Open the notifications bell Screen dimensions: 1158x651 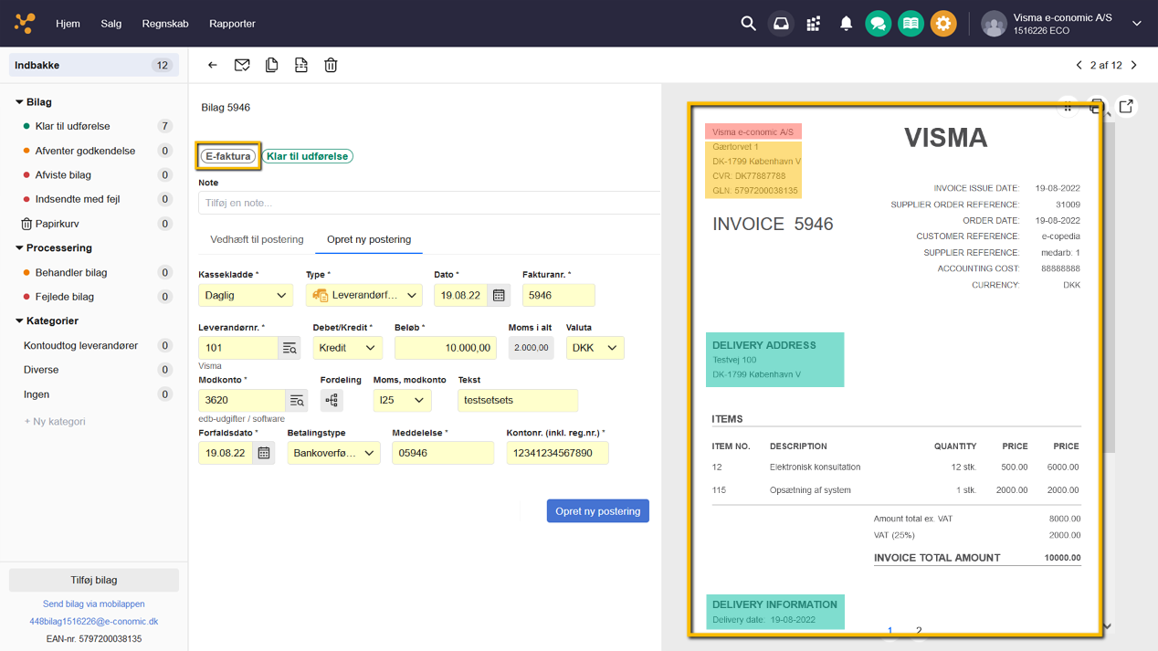coord(846,24)
